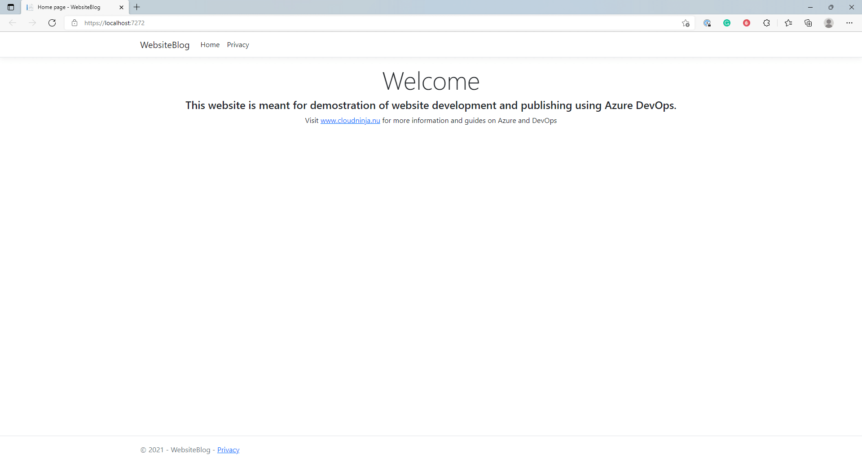Viewport: 862px width, 463px height.
Task: Follow the www.cloudninja.nu link
Action: 350,121
